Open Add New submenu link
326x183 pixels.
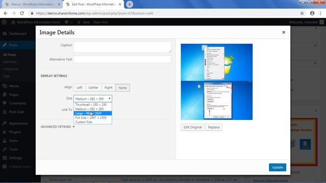point(10,62)
